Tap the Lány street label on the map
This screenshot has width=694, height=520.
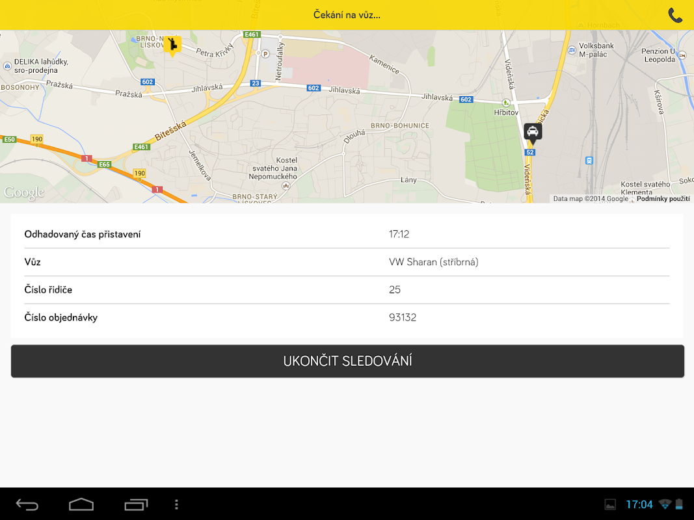408,179
